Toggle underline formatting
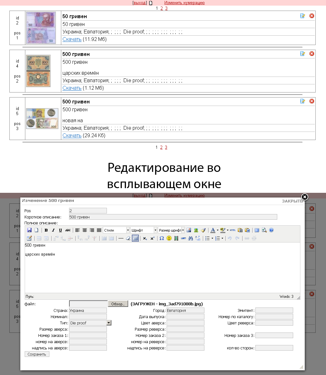The width and height of the screenshot is (326, 375). tap(60, 230)
